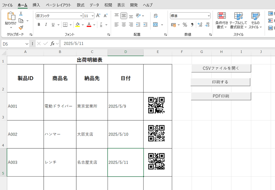Cut selection with the scissors icon

click(x=21, y=14)
